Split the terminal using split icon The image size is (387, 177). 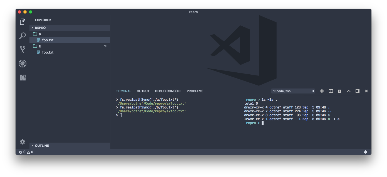coord(331,91)
